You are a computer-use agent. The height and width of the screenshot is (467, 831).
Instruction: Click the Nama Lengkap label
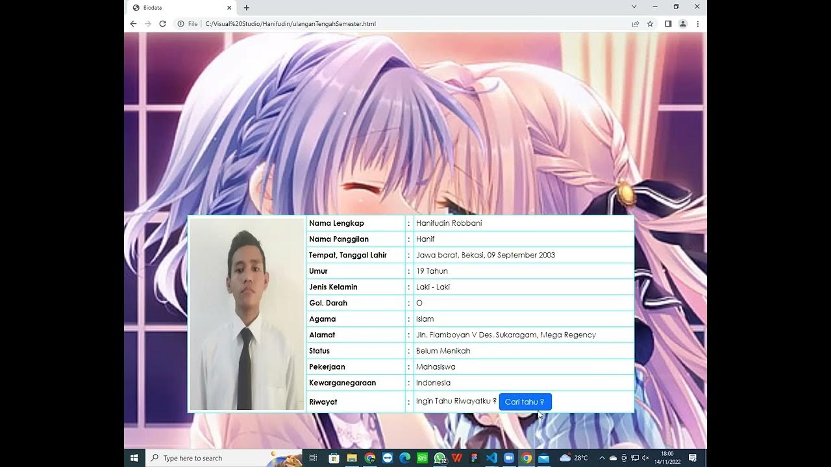pos(336,223)
